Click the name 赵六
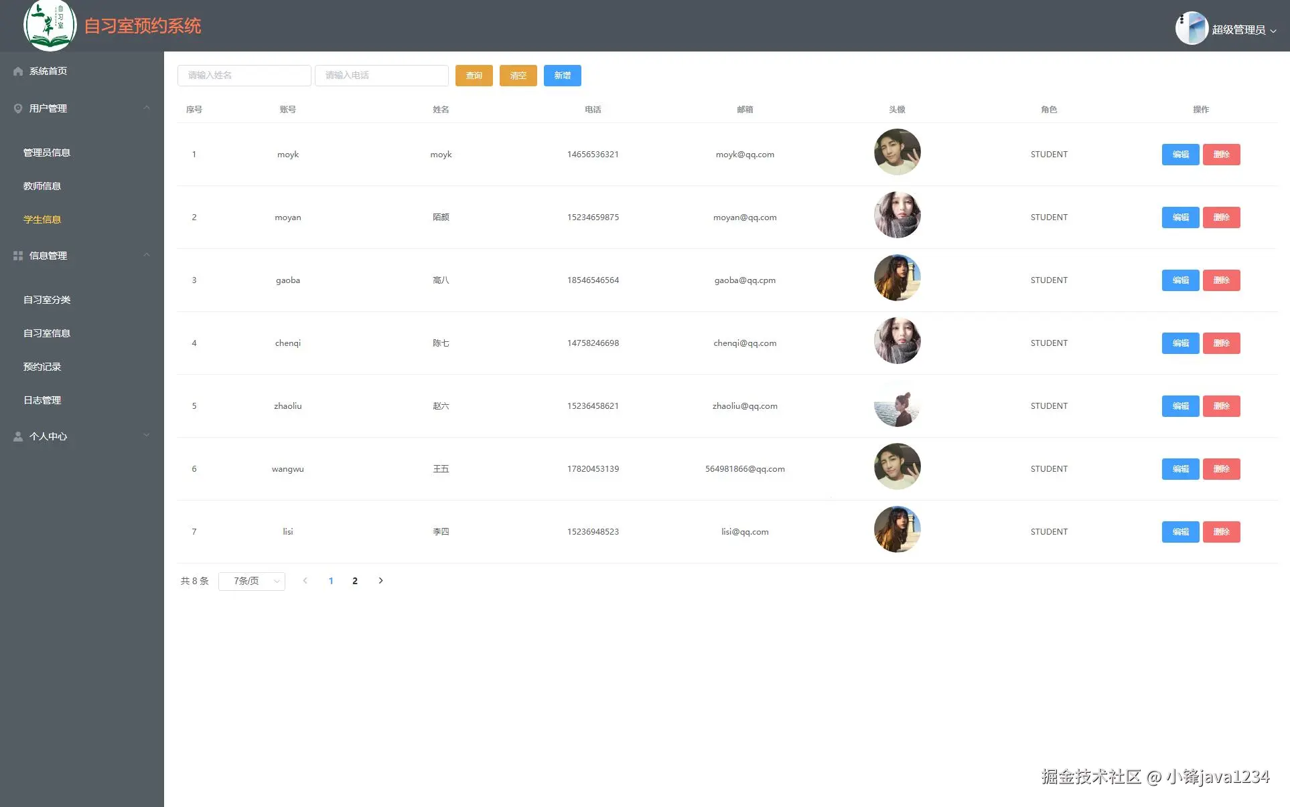The width and height of the screenshot is (1290, 807). point(441,406)
